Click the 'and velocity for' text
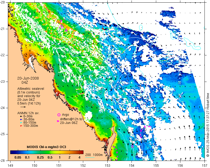Image resolution: width=210 pixels, height=168 pixels. (x=29, y=96)
